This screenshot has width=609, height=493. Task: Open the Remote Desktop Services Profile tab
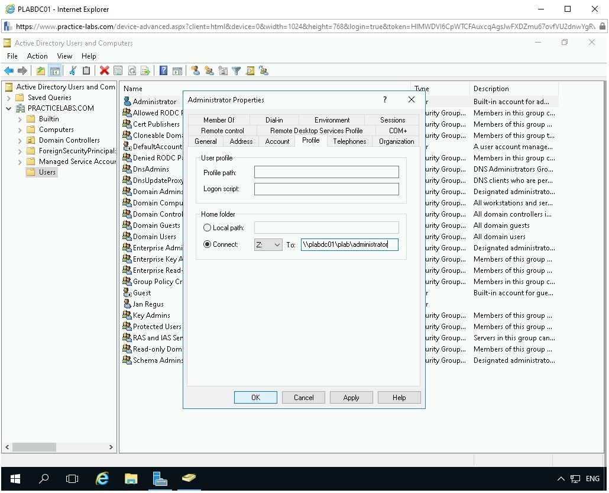(x=316, y=131)
